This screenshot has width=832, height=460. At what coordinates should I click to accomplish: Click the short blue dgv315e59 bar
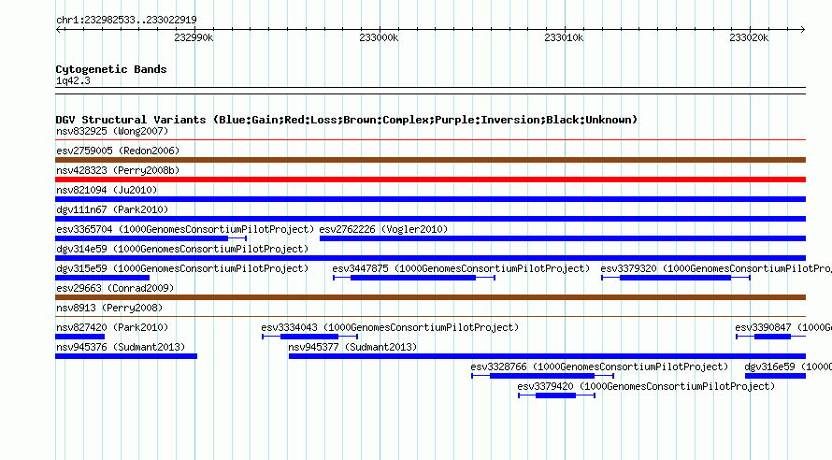103,278
